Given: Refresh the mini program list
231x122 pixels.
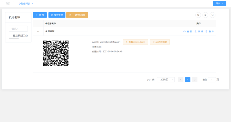Looking at the screenshot, I should click(198, 15).
